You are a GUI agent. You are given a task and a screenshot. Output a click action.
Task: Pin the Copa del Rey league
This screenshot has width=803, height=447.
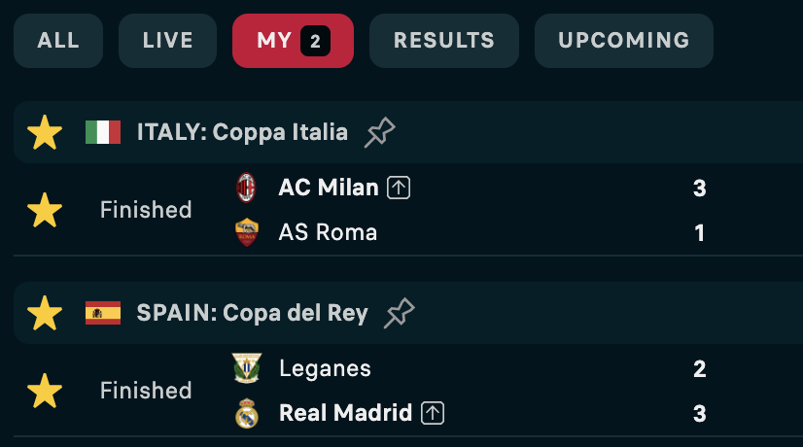click(x=399, y=313)
